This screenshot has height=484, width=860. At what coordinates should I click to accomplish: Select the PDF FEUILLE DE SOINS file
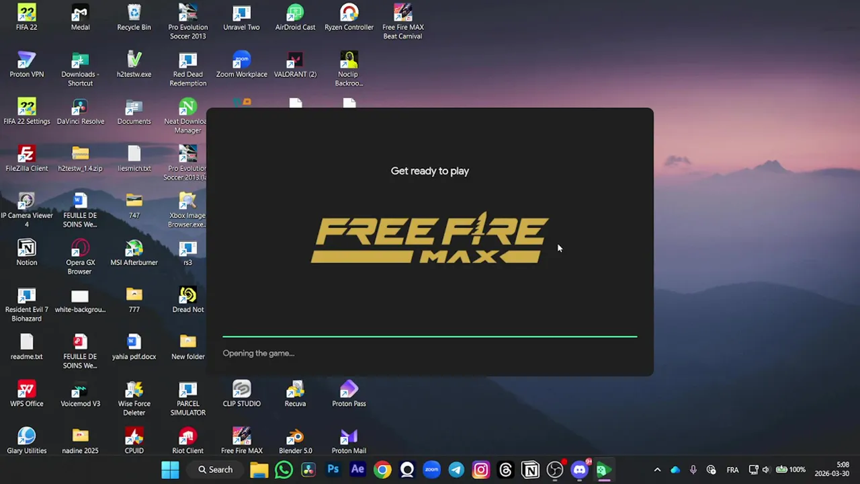tap(80, 351)
